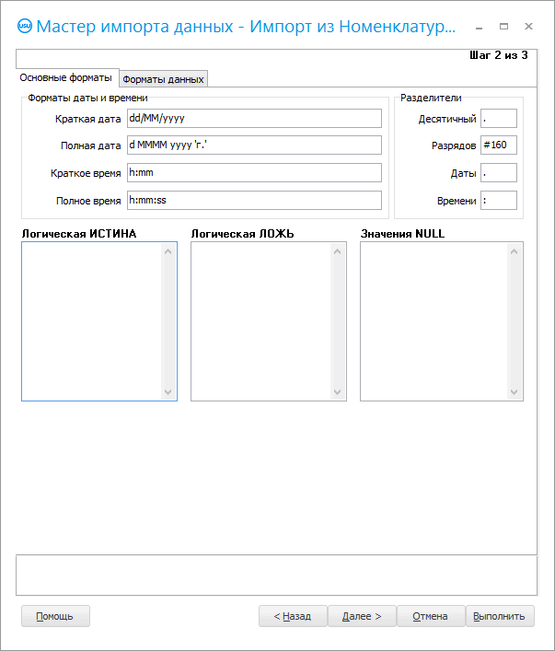Open help with the Помощь button
Screen dimensions: 555x651
coord(55,616)
